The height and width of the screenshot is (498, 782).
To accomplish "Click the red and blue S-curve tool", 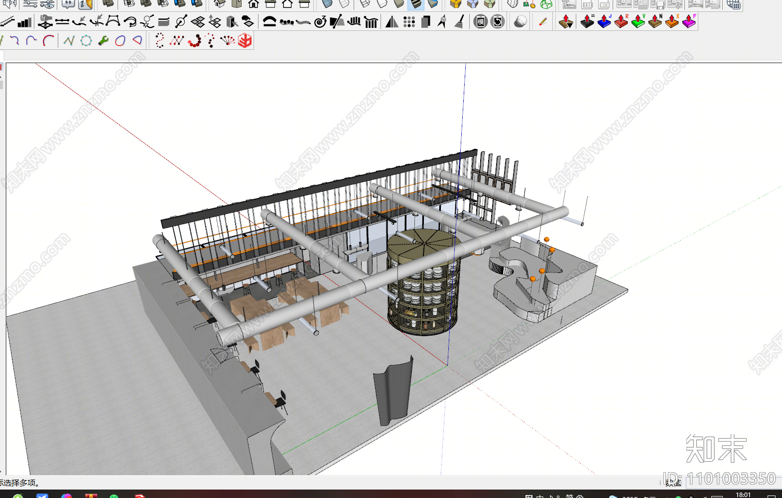I will click(x=15, y=40).
